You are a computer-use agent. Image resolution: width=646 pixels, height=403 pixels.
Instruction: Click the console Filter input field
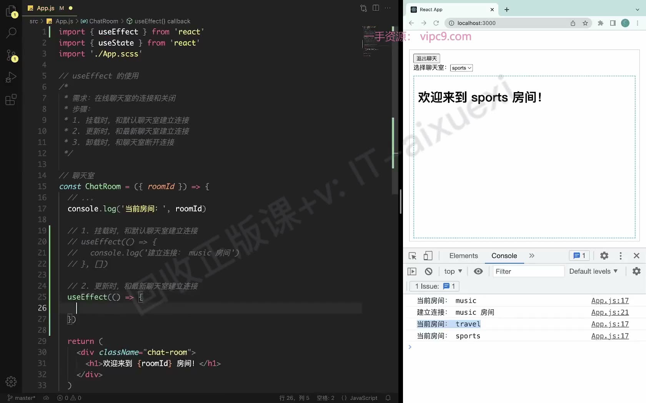click(528, 271)
